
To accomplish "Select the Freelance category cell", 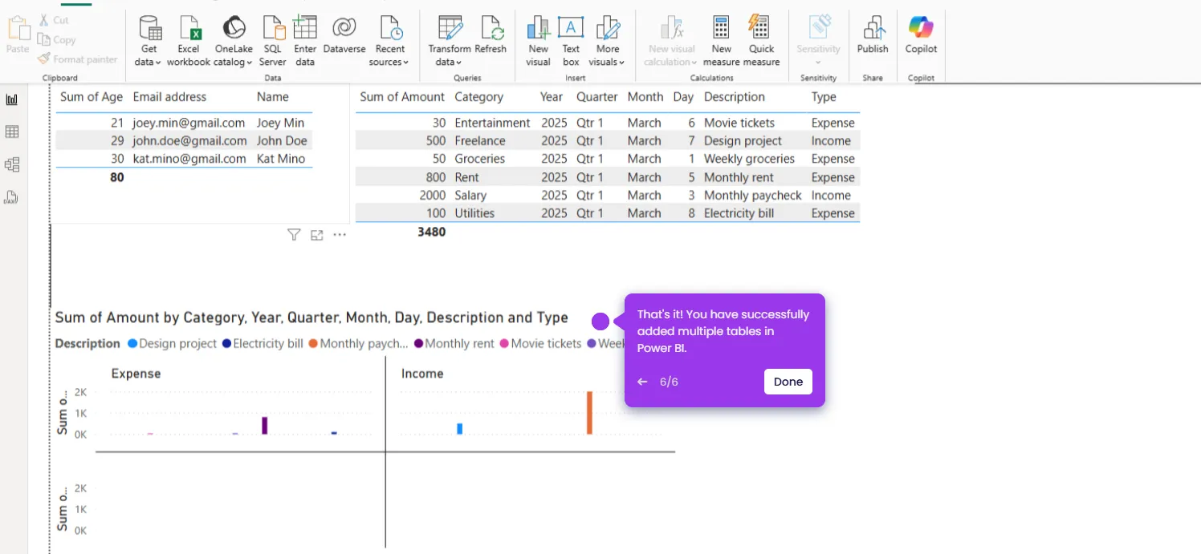I will coord(480,140).
